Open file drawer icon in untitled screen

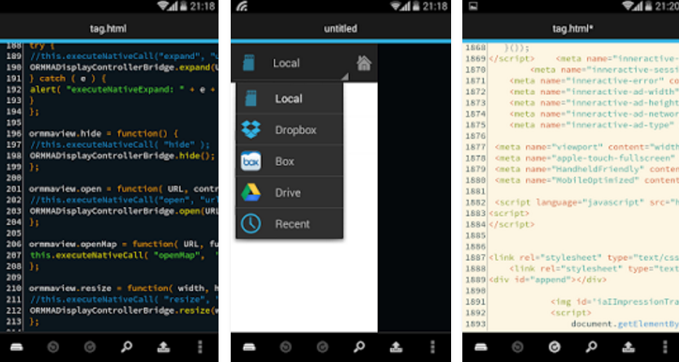tap(249, 347)
